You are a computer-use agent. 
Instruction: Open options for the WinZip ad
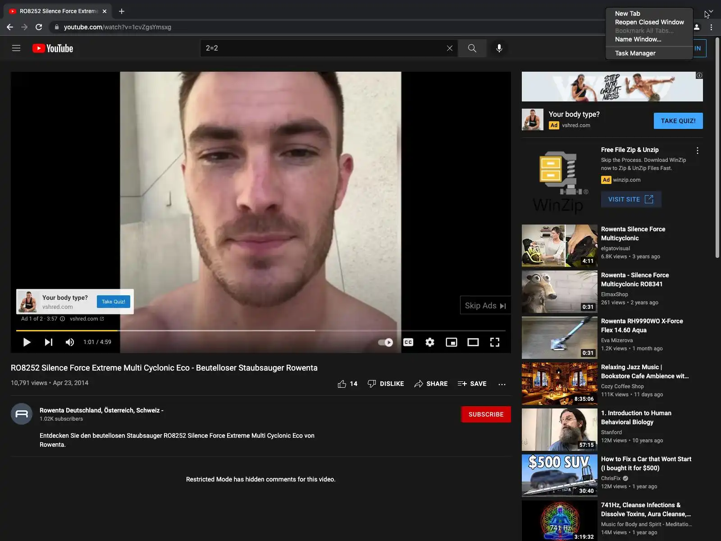[x=698, y=151]
